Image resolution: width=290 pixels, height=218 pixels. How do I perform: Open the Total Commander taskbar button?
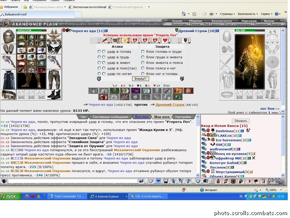click(67, 197)
